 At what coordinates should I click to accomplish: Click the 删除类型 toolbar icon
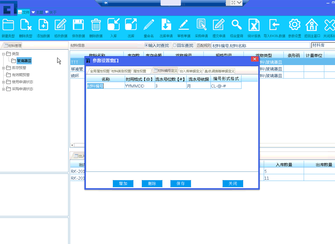click(x=25, y=25)
